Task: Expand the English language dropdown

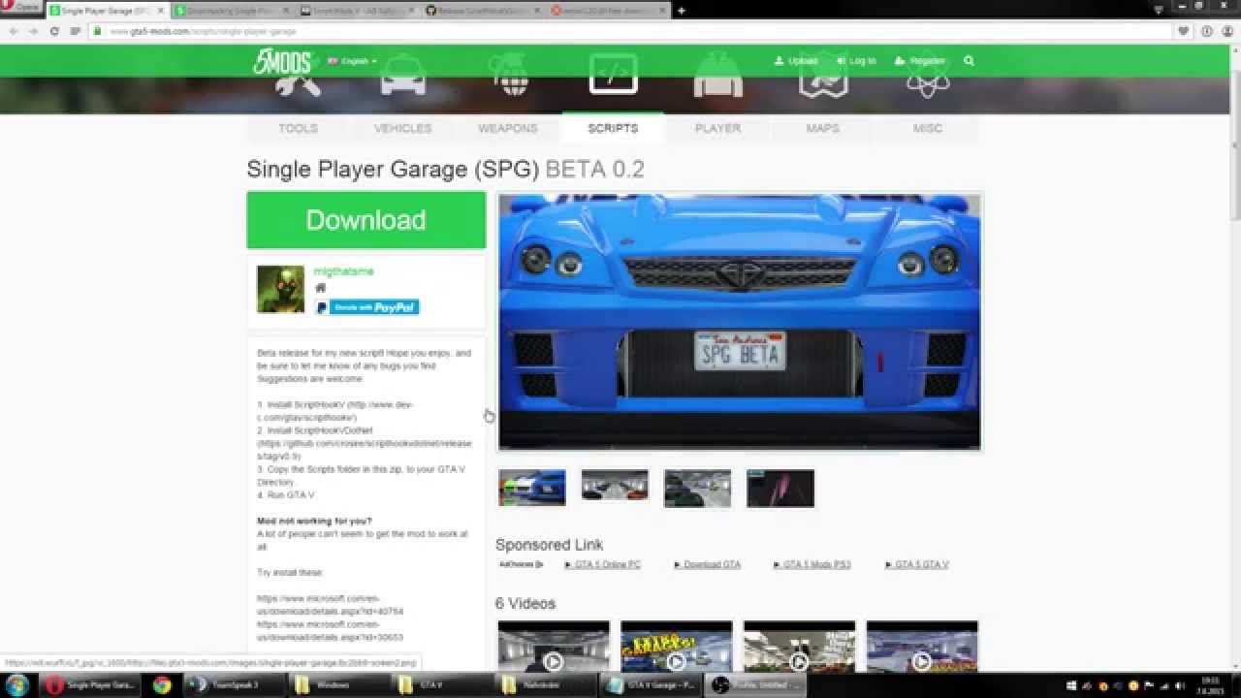Action: [x=352, y=61]
